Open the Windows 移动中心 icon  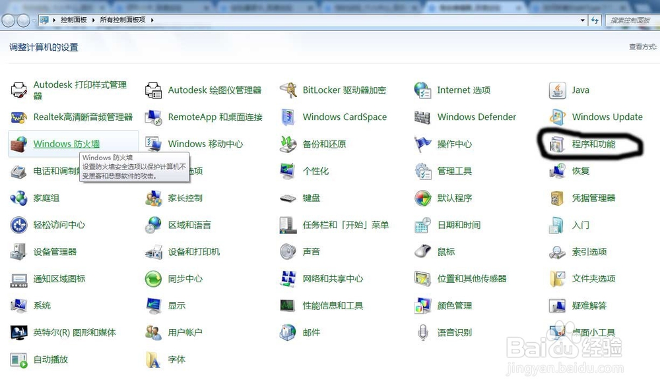pos(153,144)
